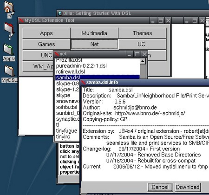Select the ProZilla.dsl list entry
Image resolution: width=209 pixels, height=195 pixels.
pos(98,60)
